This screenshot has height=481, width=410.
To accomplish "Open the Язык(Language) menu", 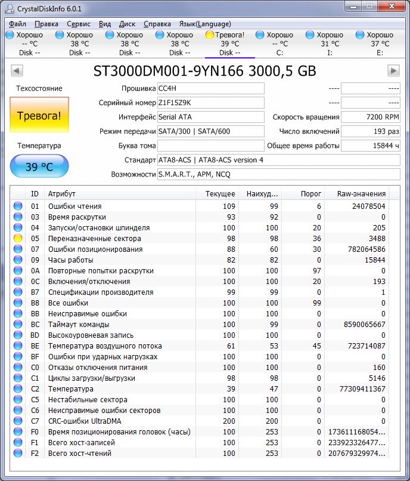I will coord(205,24).
